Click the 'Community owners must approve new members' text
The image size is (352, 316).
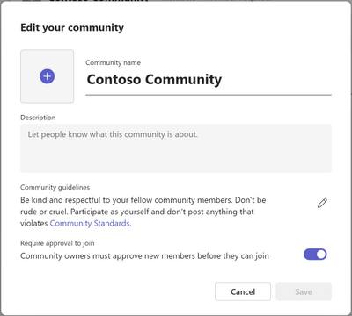coord(144,256)
